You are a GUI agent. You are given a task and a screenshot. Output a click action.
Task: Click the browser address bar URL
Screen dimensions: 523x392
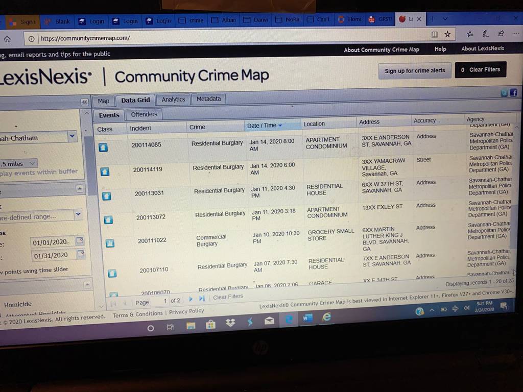(x=85, y=38)
